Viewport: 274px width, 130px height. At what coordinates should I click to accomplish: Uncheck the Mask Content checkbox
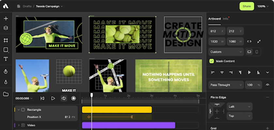212,61
